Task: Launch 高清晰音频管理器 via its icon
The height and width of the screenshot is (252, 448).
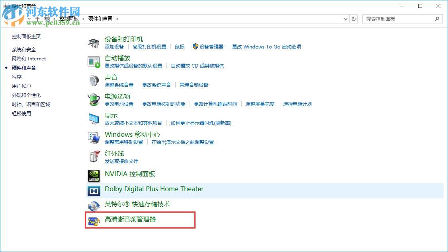Action: click(x=95, y=221)
